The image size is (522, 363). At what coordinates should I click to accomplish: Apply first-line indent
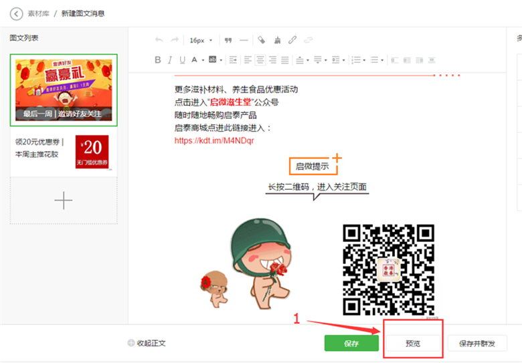pyautogui.click(x=233, y=60)
